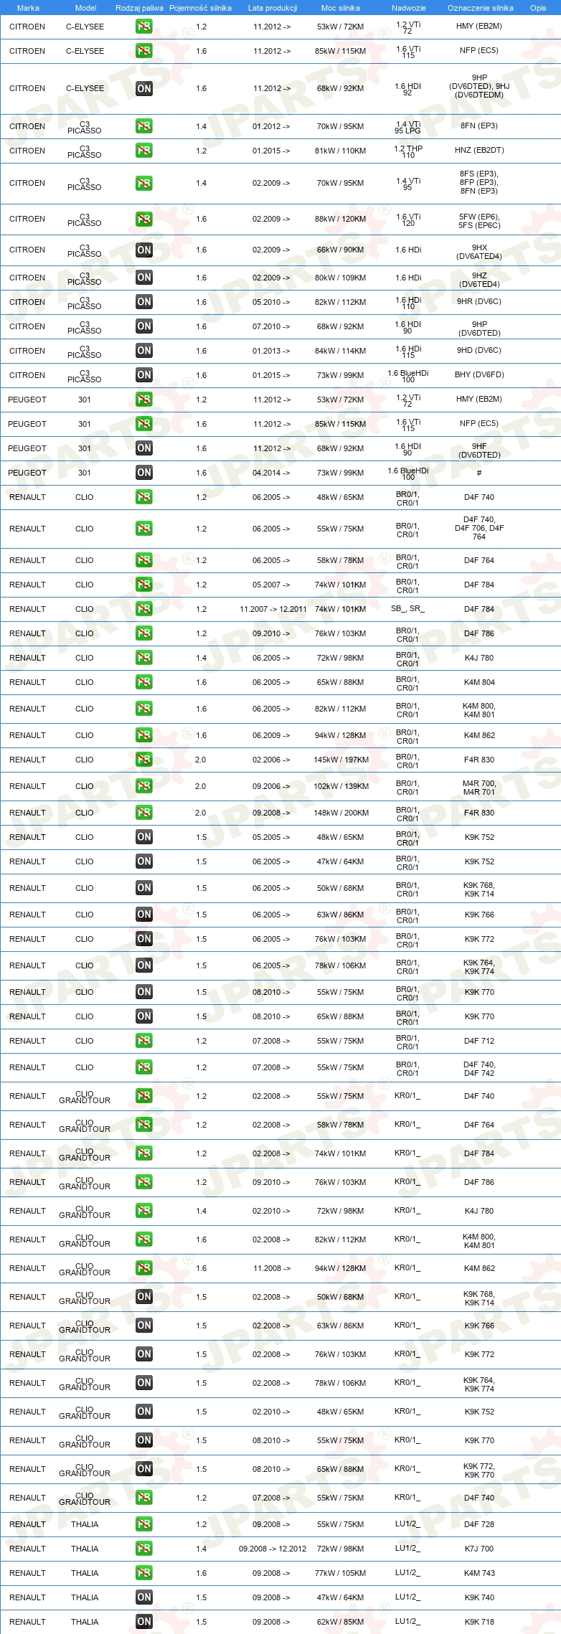Viewport: 561px width, 1634px height.
Task: Click engine code K9K 718
Action: pos(479,1622)
